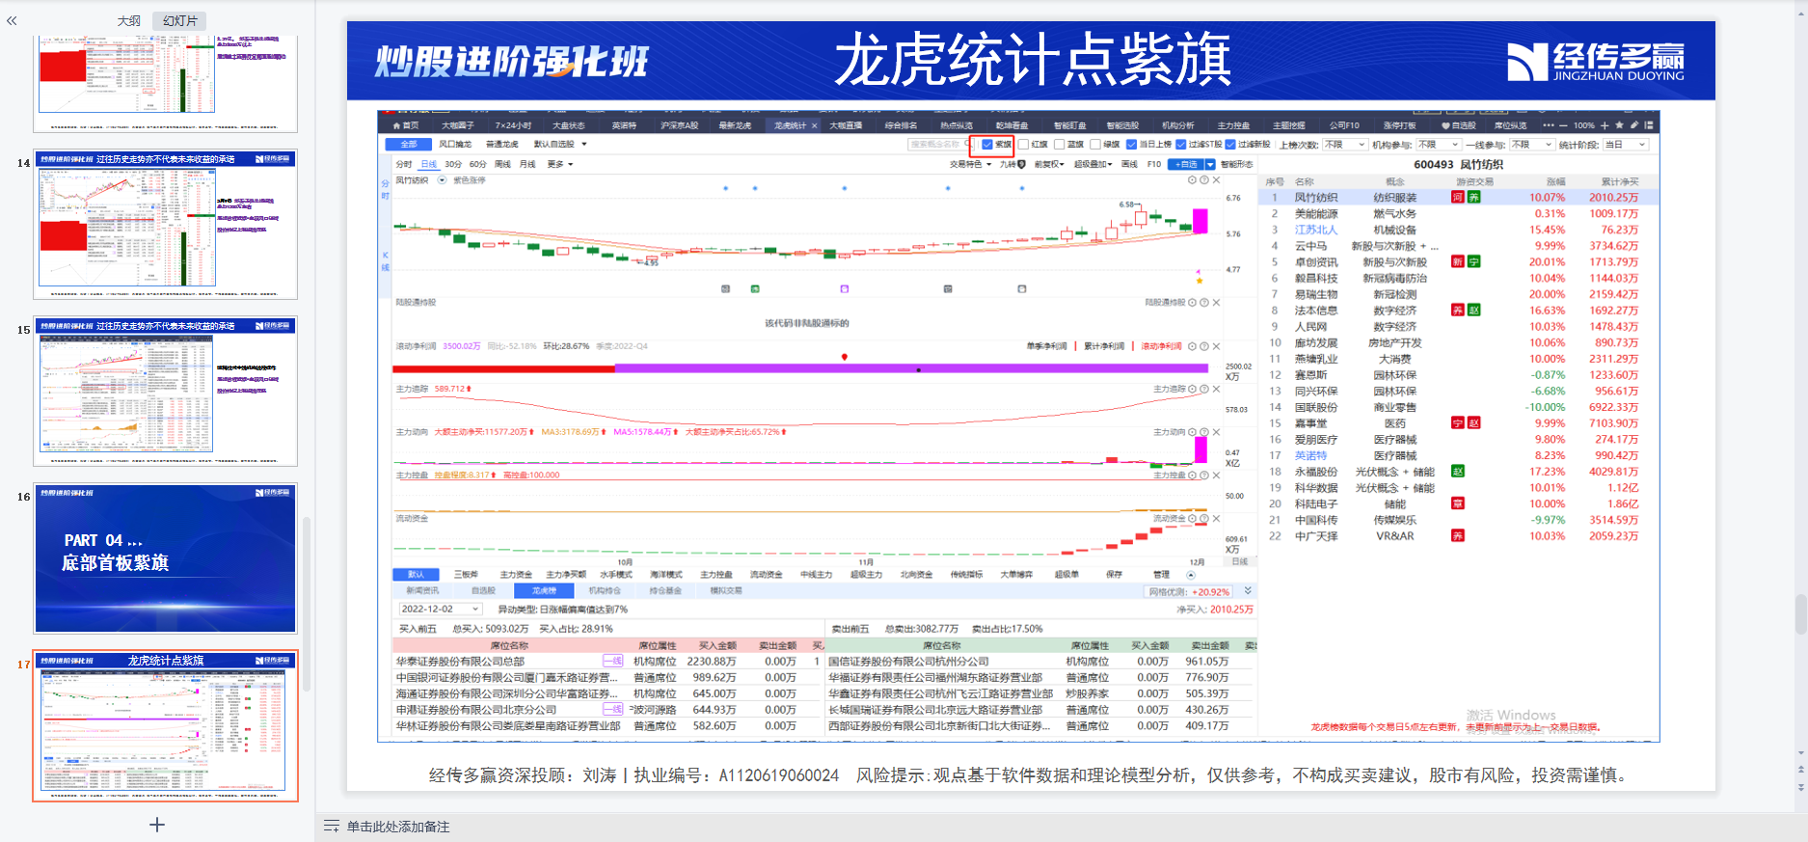1808x842 pixels.
Task: Collapse the slide panel with the double chevron
Action: coord(12,20)
